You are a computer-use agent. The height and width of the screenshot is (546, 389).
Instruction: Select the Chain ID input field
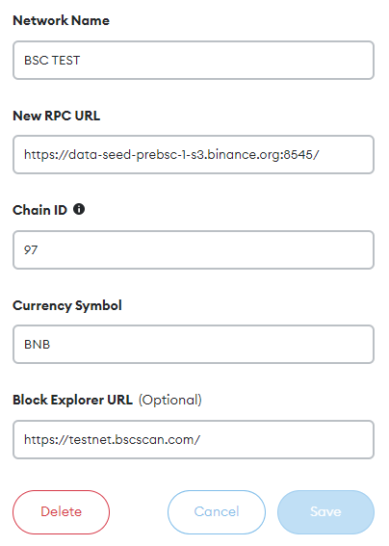(194, 249)
